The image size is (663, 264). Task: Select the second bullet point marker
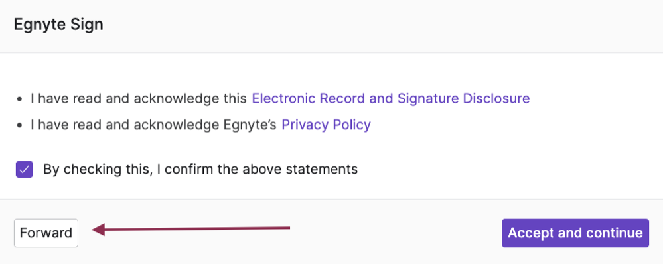pyautogui.click(x=19, y=125)
